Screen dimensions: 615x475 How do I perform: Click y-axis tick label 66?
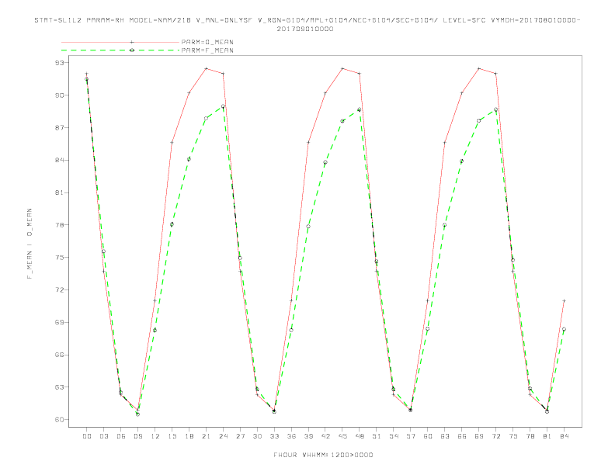pos(60,355)
